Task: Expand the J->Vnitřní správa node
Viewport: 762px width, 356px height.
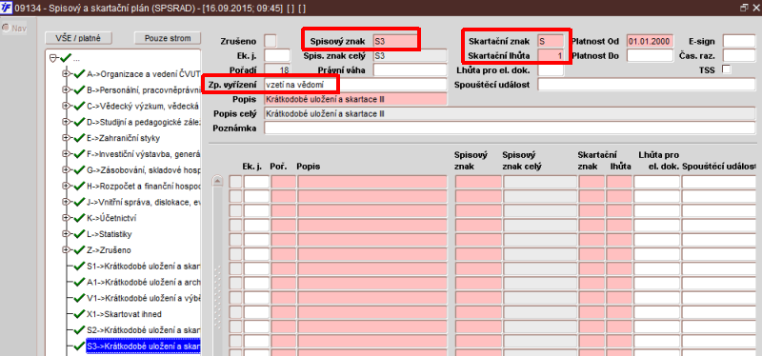Action: 66,202
